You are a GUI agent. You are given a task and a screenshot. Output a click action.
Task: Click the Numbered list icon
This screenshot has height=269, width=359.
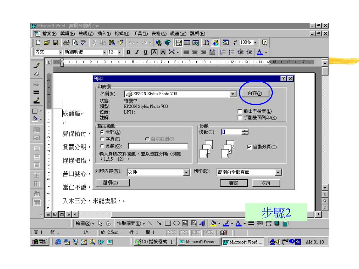(223, 53)
